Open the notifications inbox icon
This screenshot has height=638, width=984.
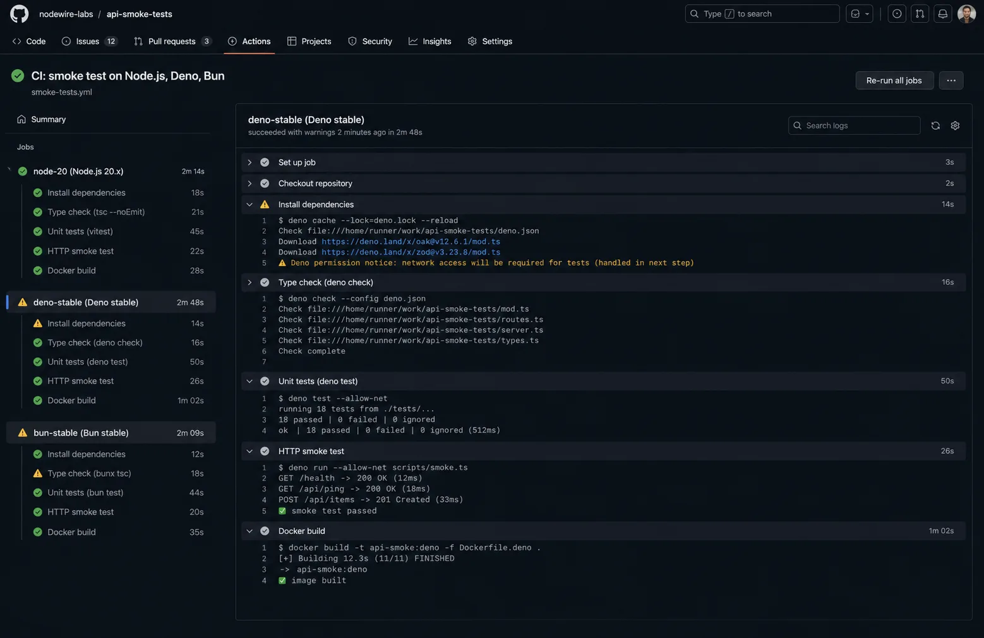(x=942, y=14)
